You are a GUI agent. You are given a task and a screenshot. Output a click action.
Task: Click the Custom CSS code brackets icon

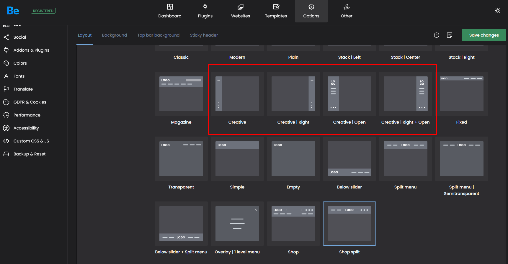pyautogui.click(x=6, y=141)
